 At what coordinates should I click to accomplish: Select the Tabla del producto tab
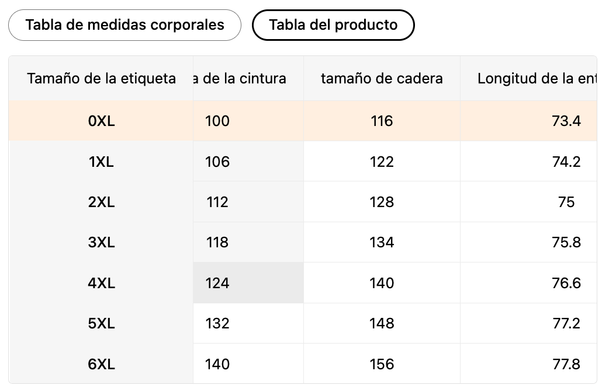pos(333,25)
